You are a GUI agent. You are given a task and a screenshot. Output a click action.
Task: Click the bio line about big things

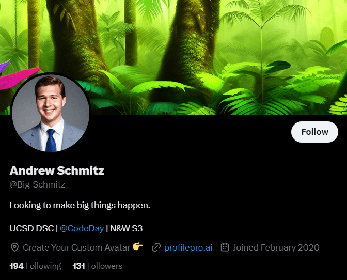pyautogui.click(x=80, y=205)
